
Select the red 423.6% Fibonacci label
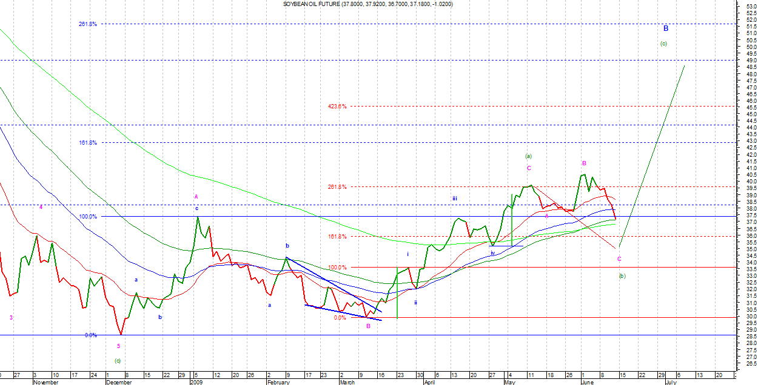coord(337,107)
